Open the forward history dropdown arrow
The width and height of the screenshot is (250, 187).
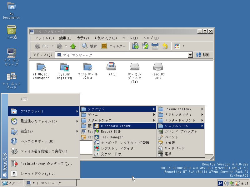pyautogui.click(x=66, y=46)
